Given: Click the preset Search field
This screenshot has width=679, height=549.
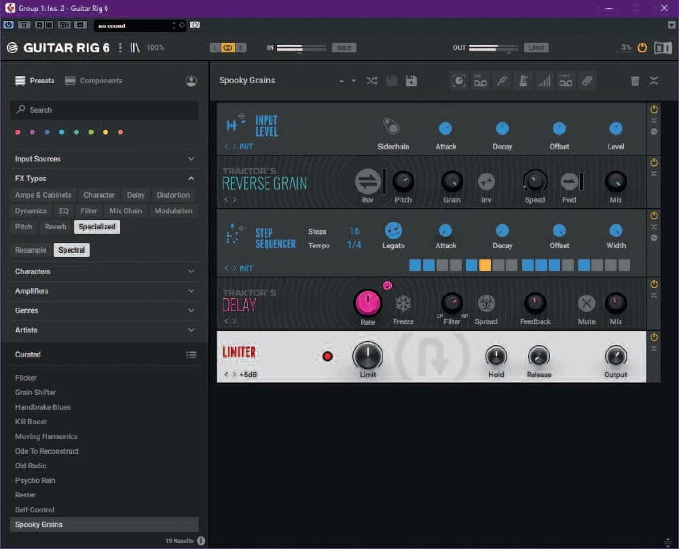Looking at the screenshot, I should (104, 110).
